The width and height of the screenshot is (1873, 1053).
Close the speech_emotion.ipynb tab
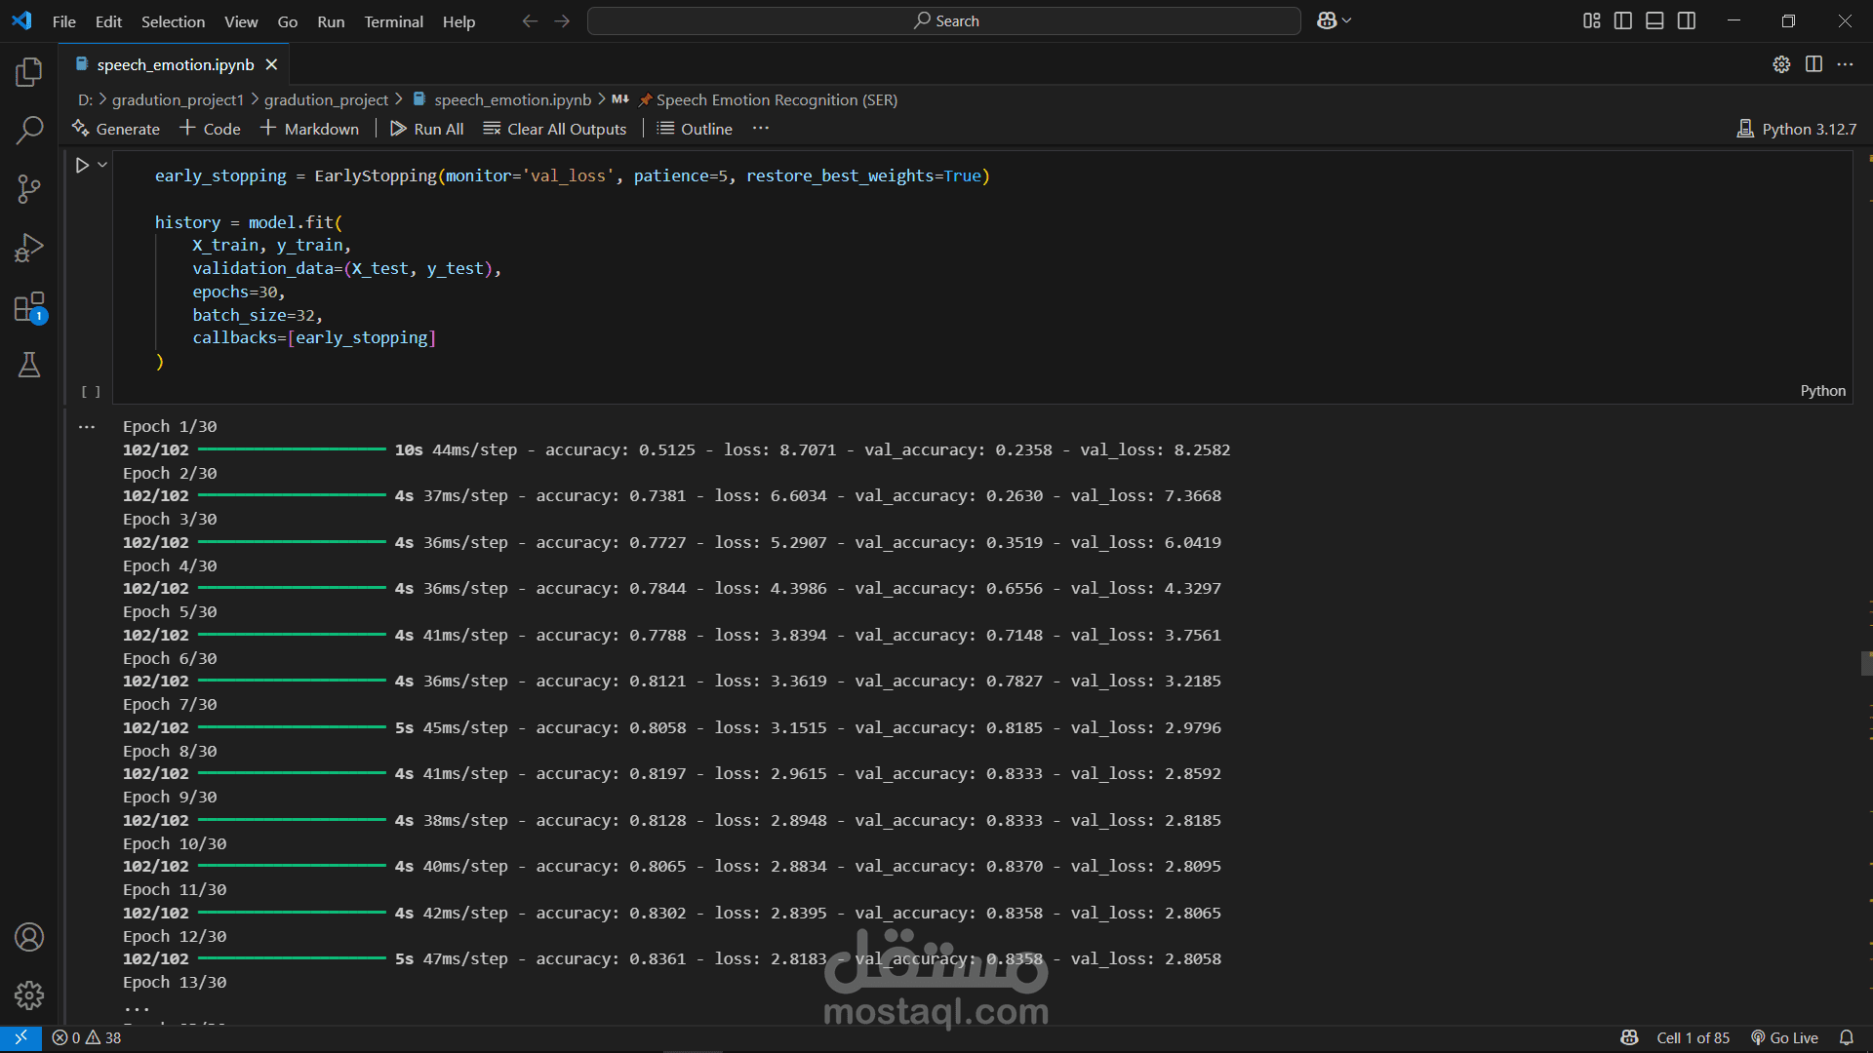coord(271,64)
